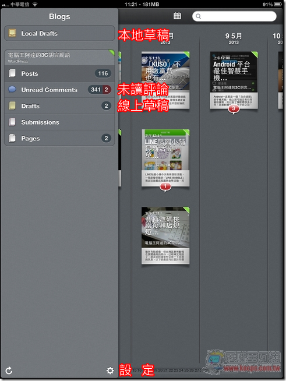Tap the Local Drafts inbox icon
Screen dimensions: 286x381
[x=12, y=33]
